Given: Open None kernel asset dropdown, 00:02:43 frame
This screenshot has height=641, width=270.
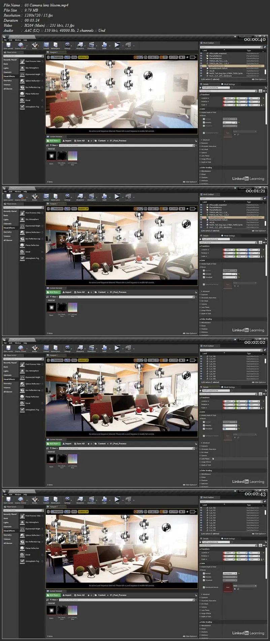Looking at the screenshot, I should pos(244,586).
